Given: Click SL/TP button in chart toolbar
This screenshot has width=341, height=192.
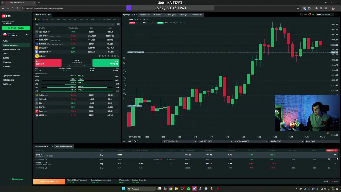Looking at the screenshot, I should 167,23.
